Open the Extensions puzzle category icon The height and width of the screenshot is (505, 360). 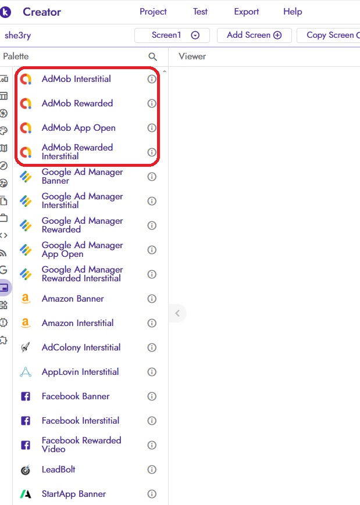[3, 340]
